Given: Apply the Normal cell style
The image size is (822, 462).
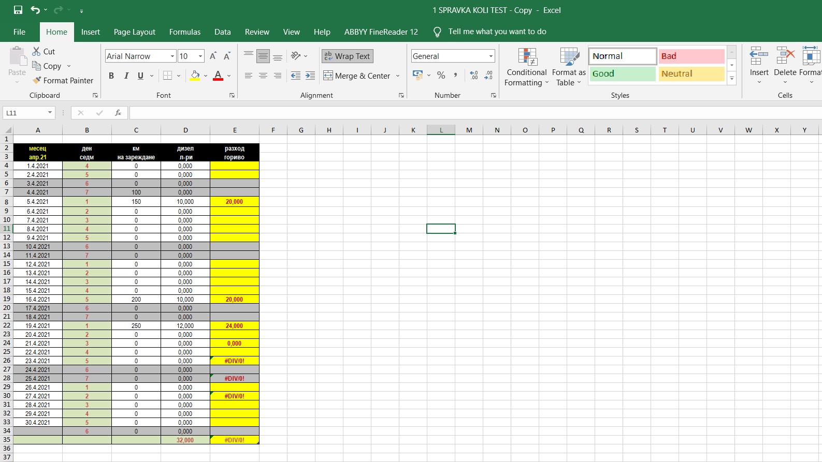Looking at the screenshot, I should 623,56.
